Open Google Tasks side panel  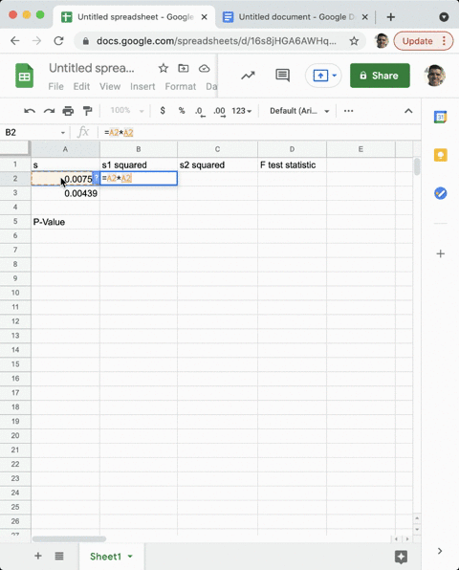440,193
